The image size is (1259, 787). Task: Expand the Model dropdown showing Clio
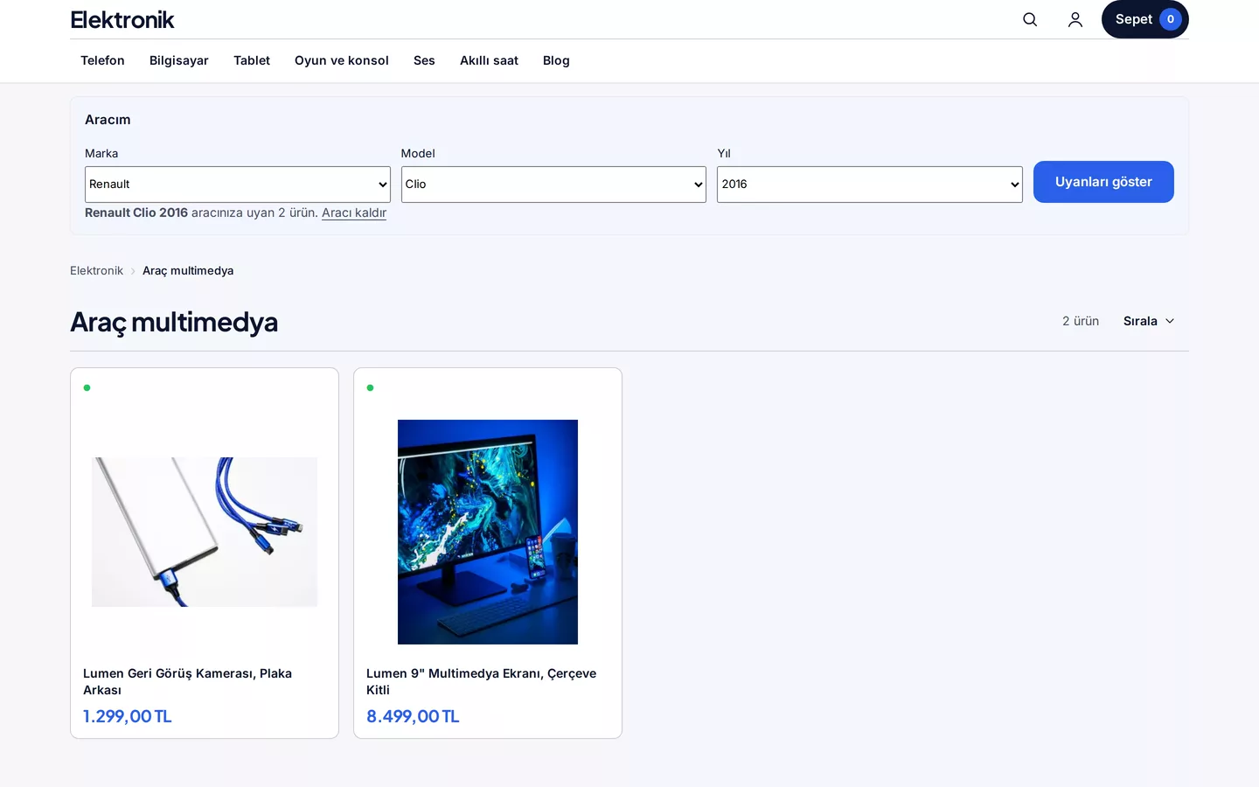click(553, 185)
